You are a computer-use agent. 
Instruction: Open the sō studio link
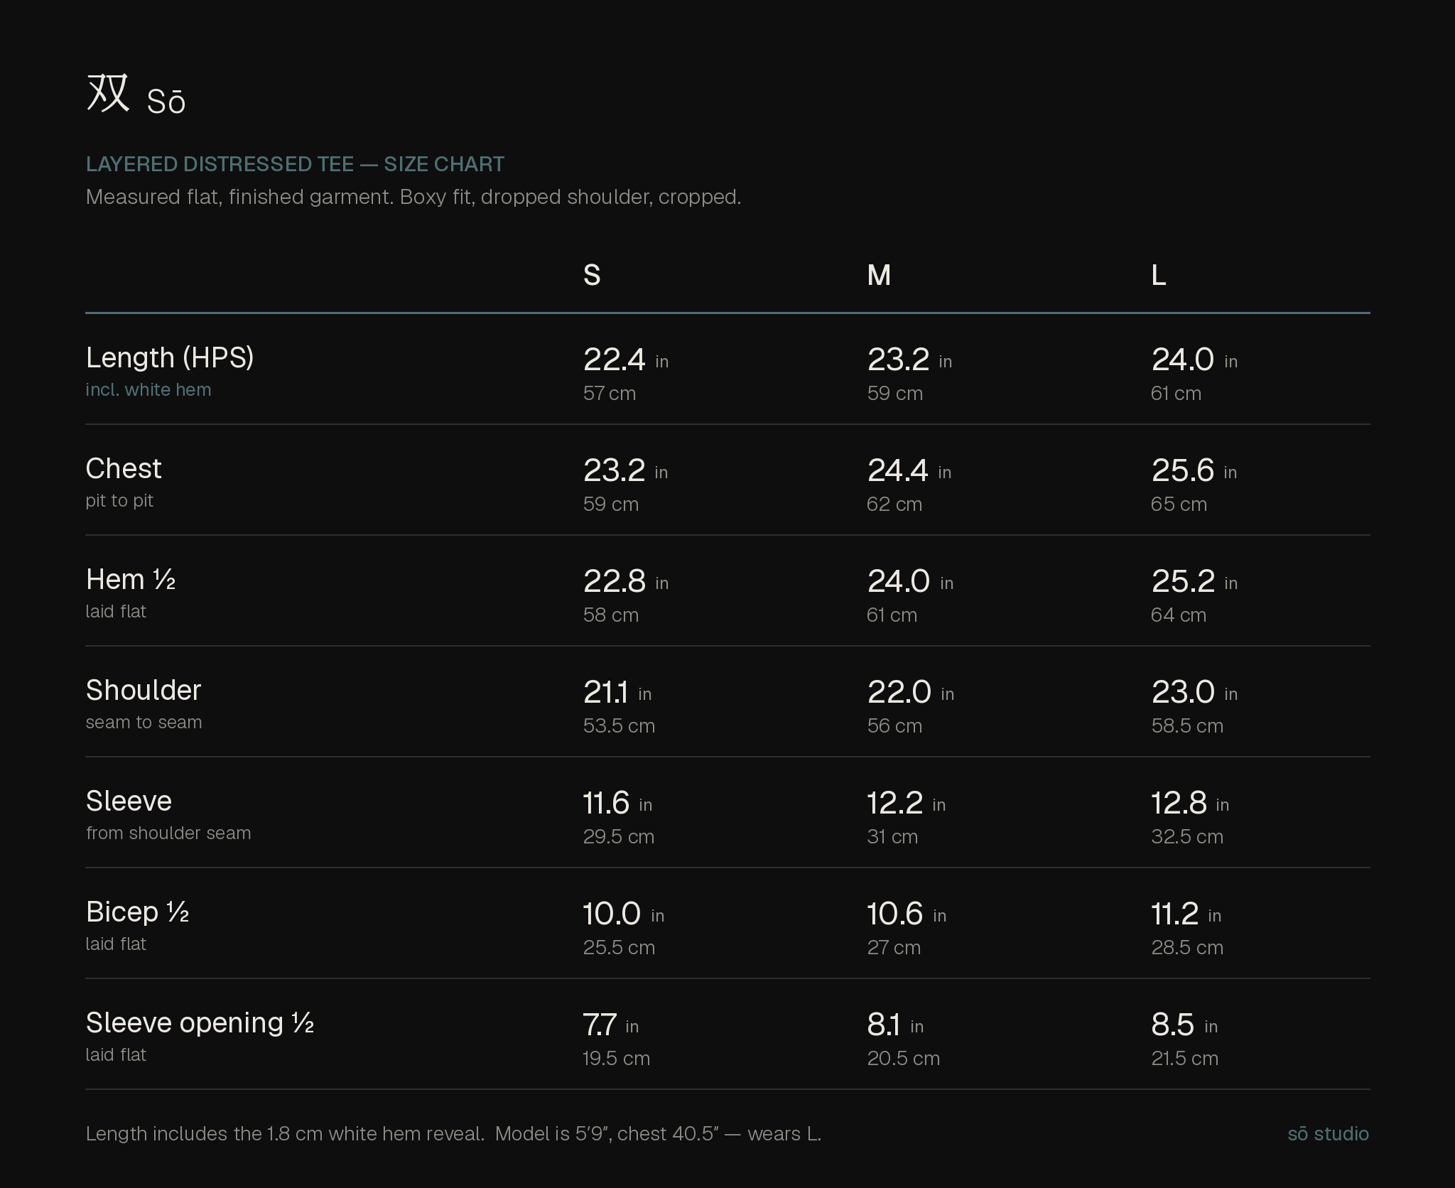click(1328, 1133)
